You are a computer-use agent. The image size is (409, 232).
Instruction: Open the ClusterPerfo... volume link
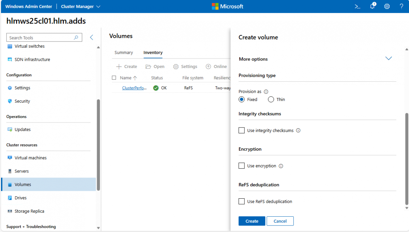pyautogui.click(x=135, y=88)
